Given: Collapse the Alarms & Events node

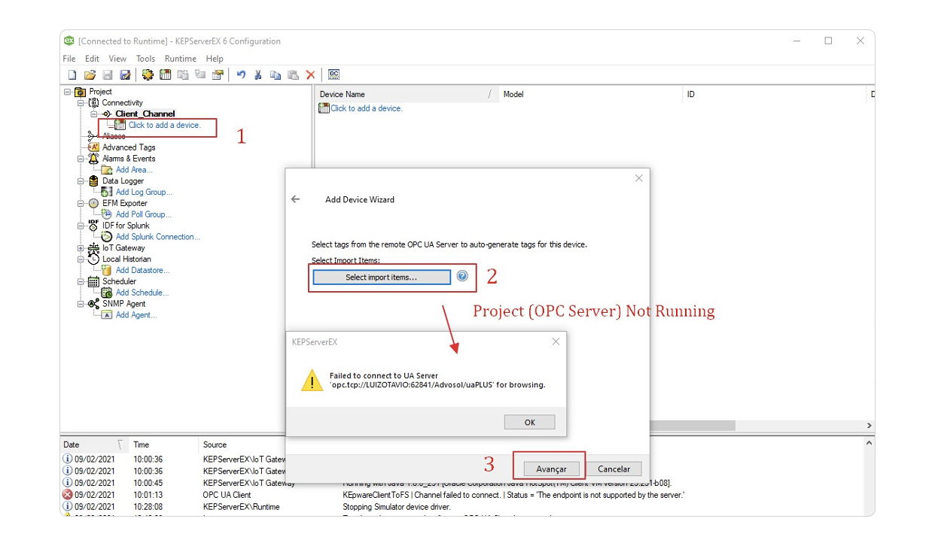Looking at the screenshot, I should [x=81, y=159].
